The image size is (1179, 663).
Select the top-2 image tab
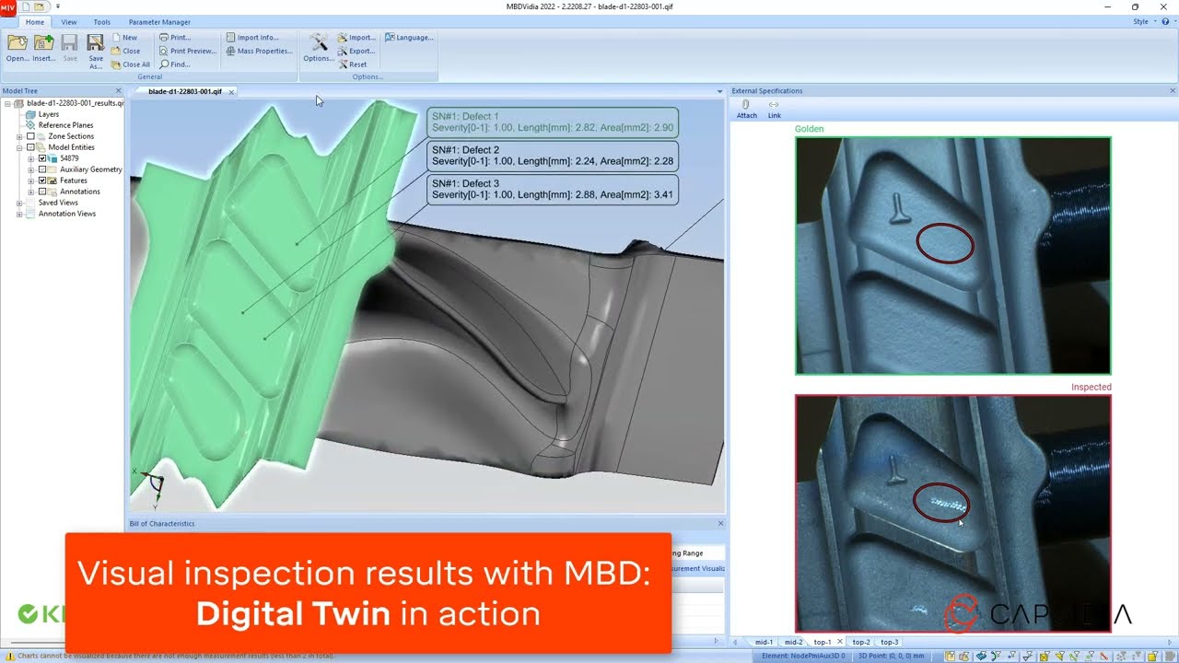[860, 642]
